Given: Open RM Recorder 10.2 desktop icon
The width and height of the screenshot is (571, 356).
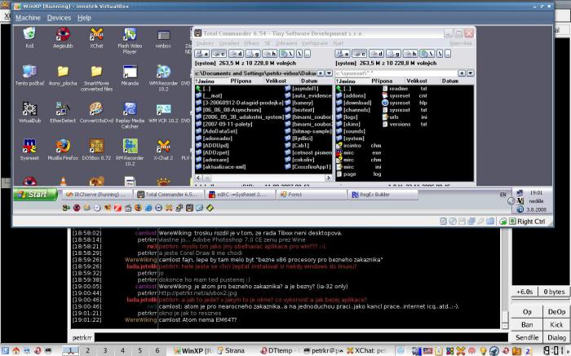Looking at the screenshot, I should tap(130, 152).
